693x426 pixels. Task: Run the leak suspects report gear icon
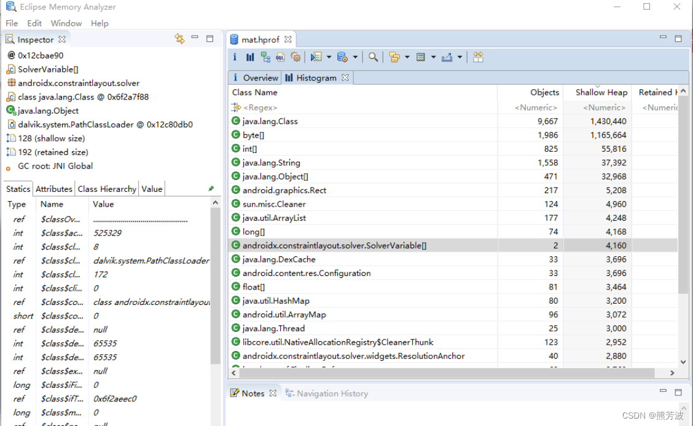(296, 57)
